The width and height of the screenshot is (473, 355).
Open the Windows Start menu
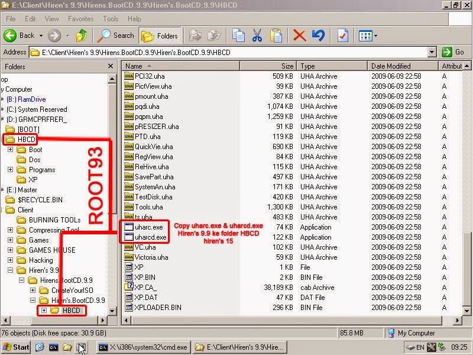click(x=16, y=347)
